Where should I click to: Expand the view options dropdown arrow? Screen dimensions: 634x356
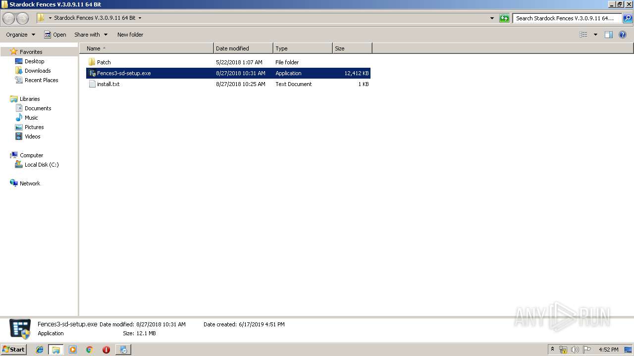tap(595, 35)
